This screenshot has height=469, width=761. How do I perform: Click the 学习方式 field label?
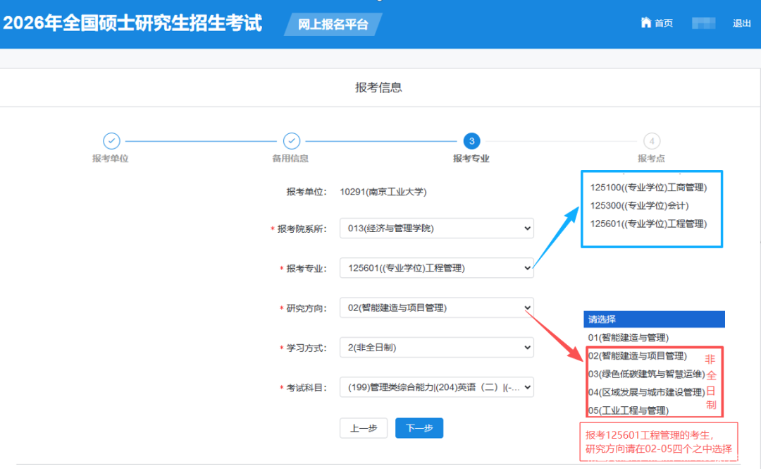click(307, 348)
